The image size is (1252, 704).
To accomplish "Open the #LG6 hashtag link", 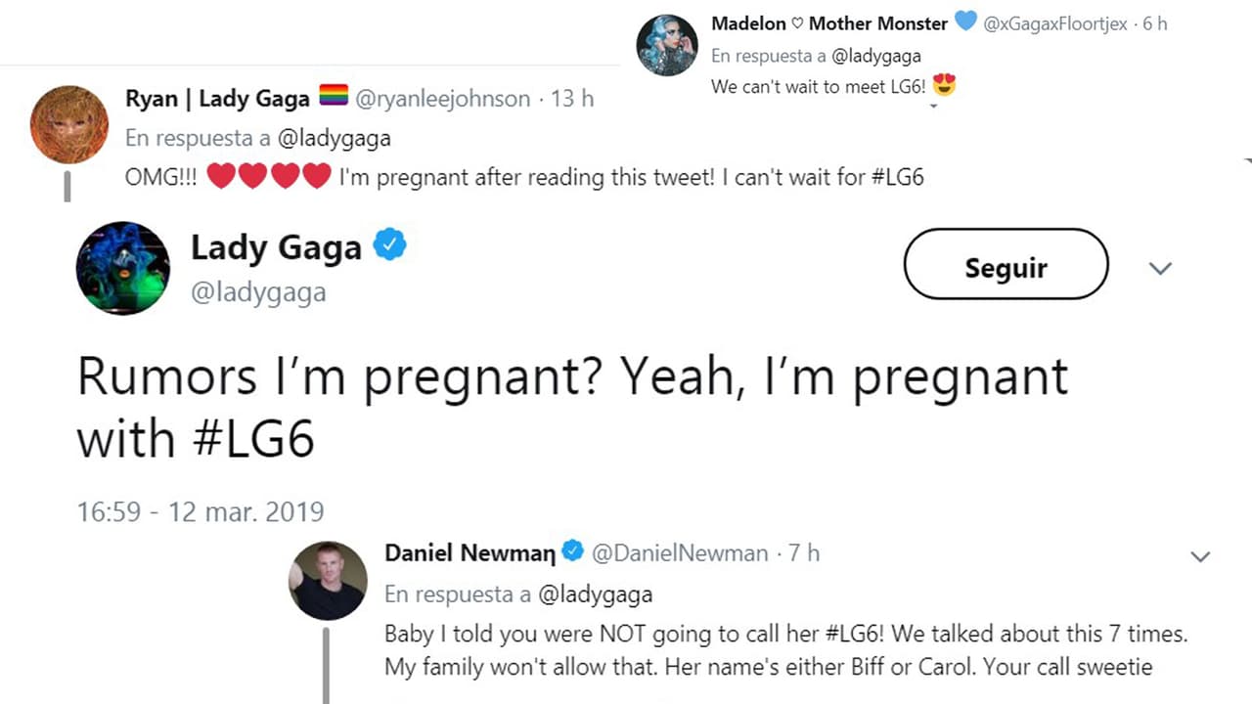I will point(251,438).
